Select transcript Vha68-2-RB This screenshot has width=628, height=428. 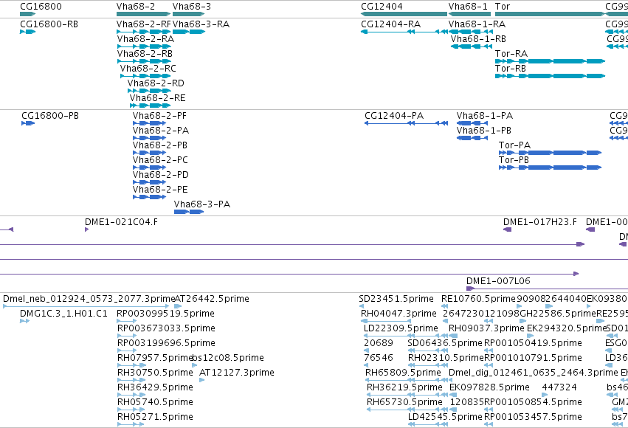(x=144, y=61)
